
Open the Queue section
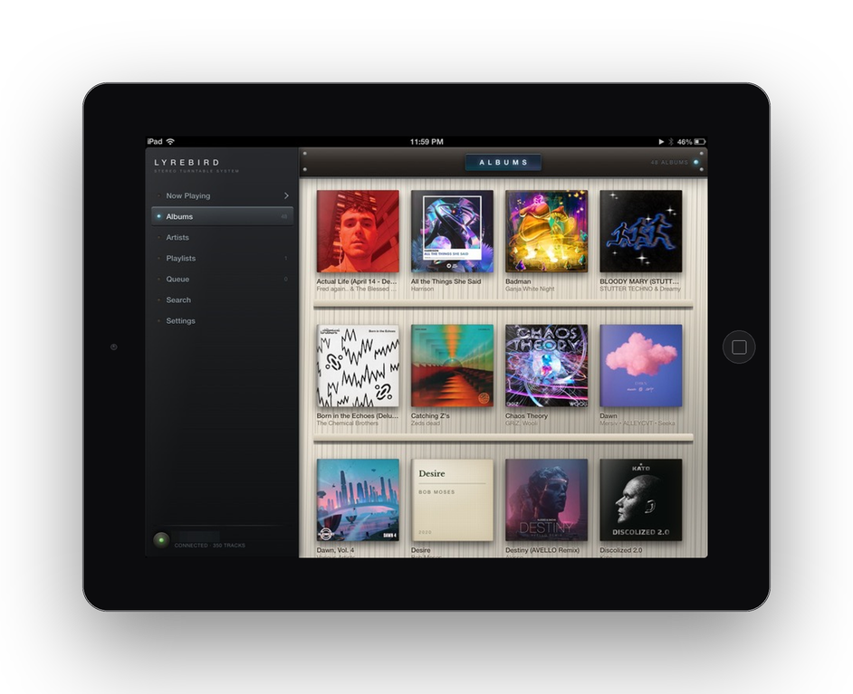click(222, 279)
